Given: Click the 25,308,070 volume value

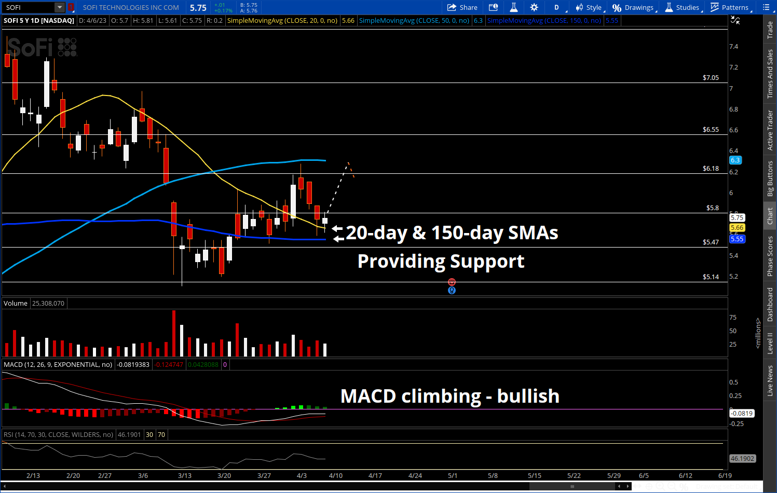Looking at the screenshot, I should (x=48, y=303).
